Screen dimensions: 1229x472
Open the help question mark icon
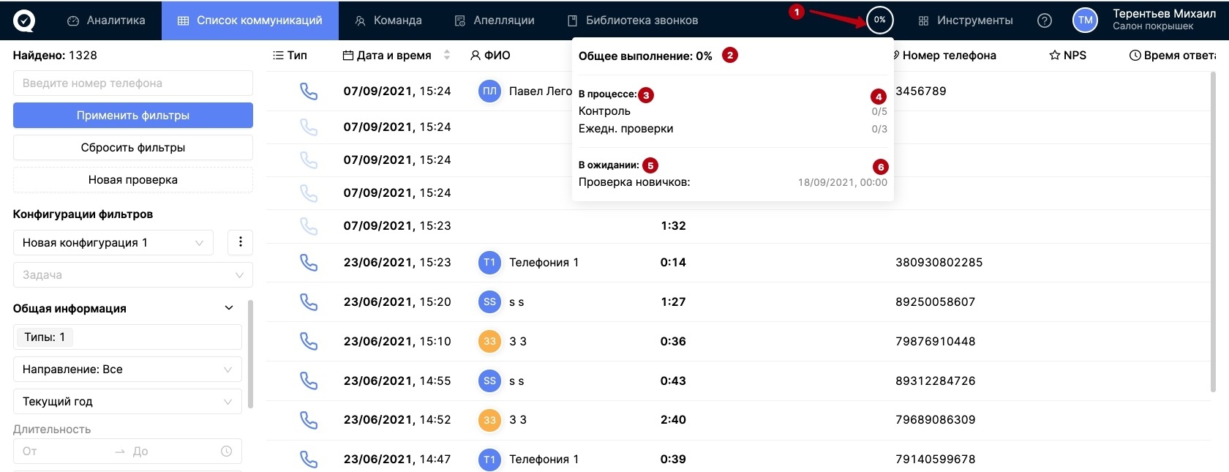(1045, 20)
